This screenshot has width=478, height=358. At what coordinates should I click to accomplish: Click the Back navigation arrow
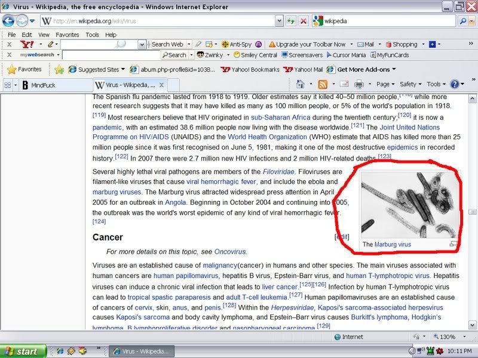tap(8, 21)
